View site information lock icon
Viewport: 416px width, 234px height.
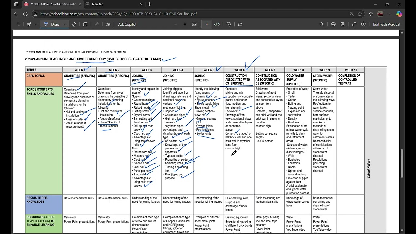click(36, 14)
